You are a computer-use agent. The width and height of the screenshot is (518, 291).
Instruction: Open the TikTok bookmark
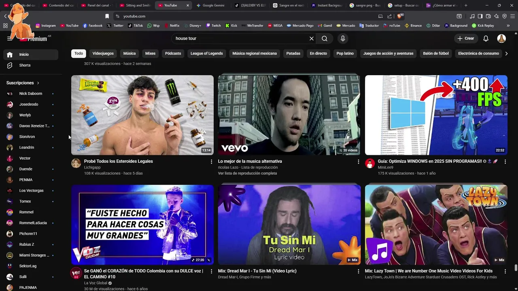click(135, 25)
